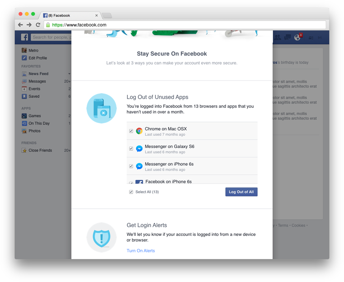The image size is (344, 282).
Task: Click the News Feed sidebar icon
Action: tap(24, 74)
